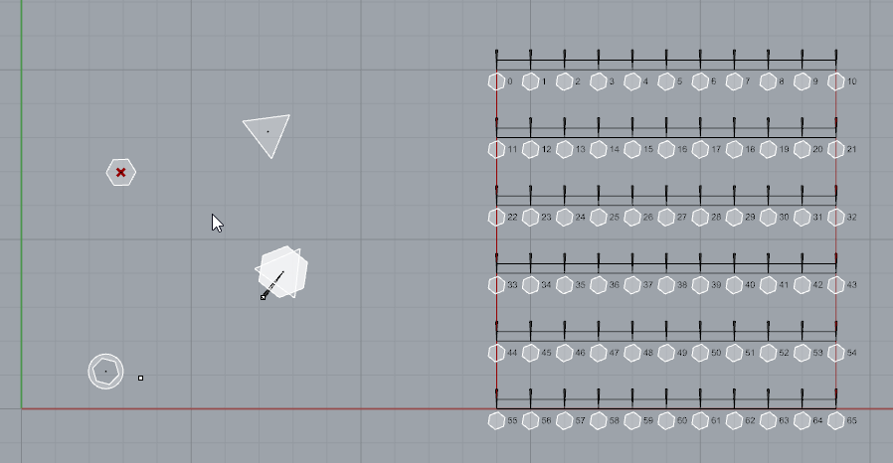
Task: Select the small square point near circle
Action: [x=140, y=378]
